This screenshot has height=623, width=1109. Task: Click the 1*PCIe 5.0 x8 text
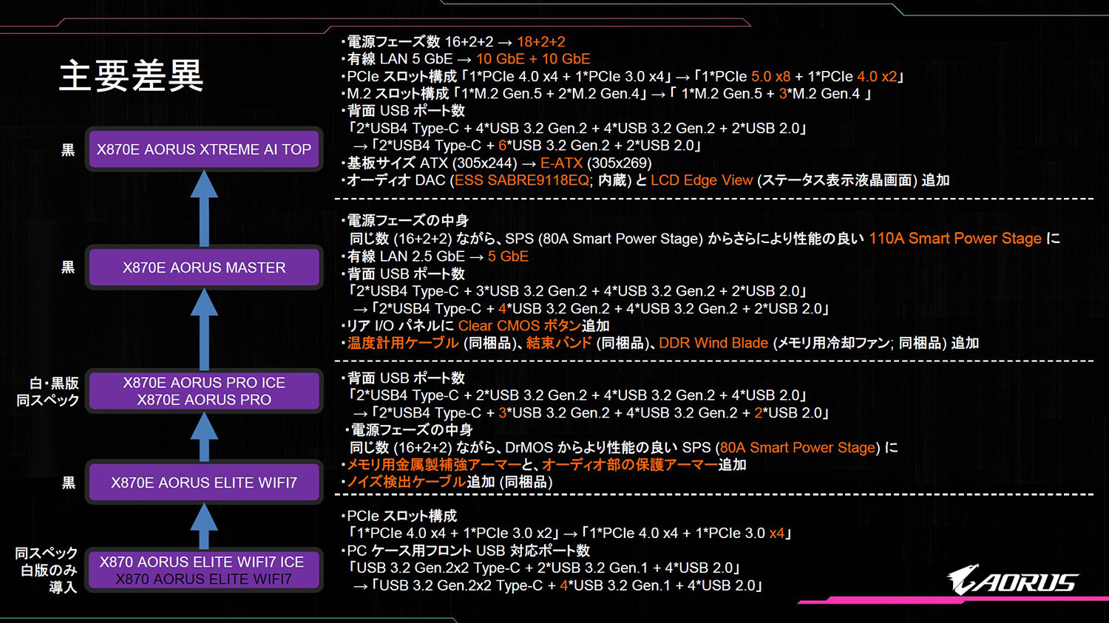pos(746,77)
